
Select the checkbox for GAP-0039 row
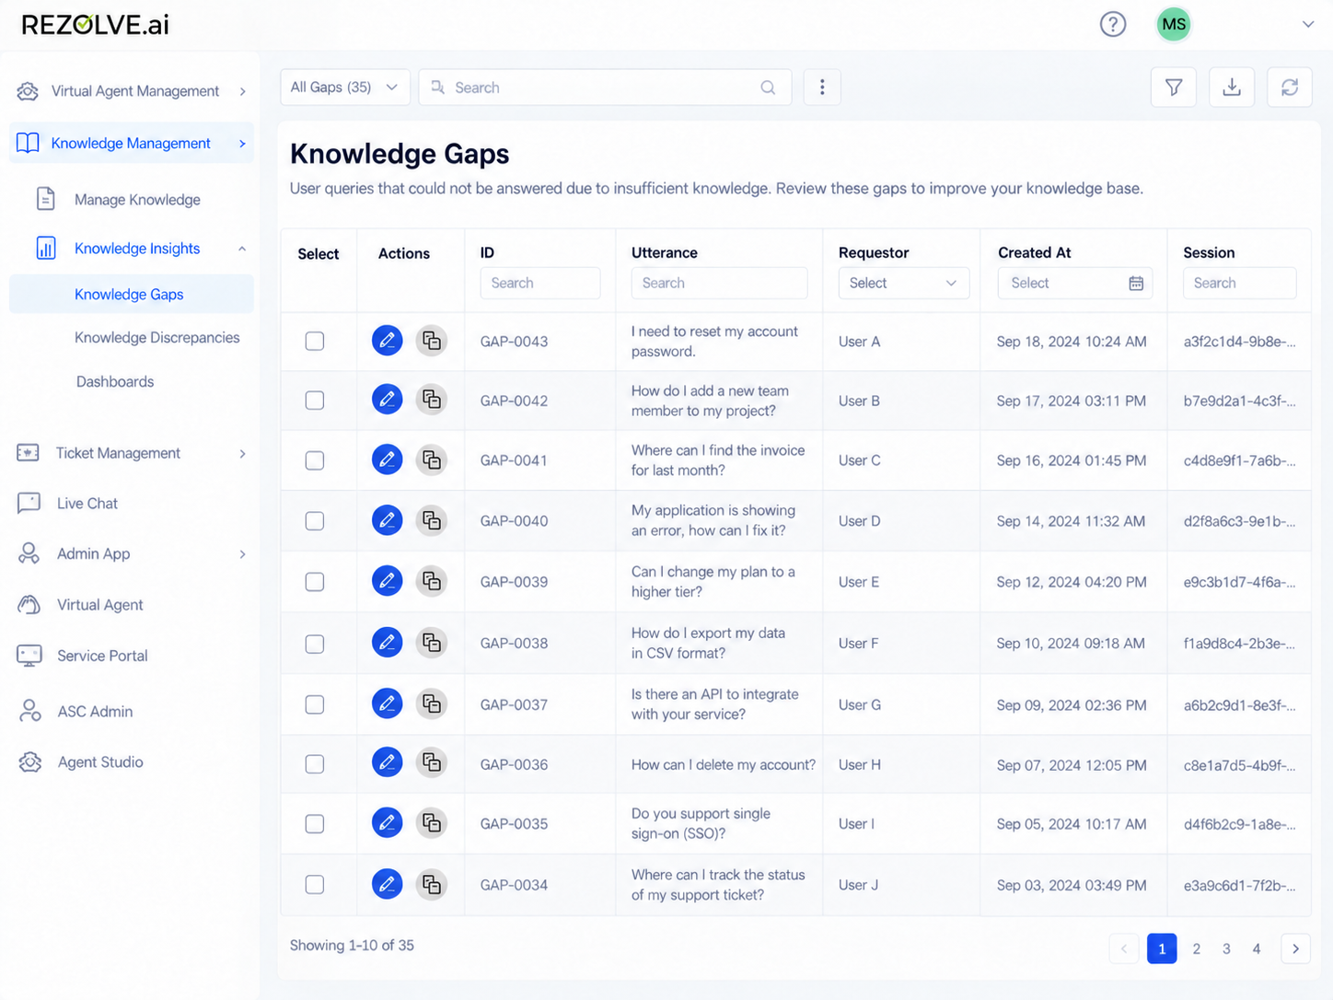tap(315, 582)
